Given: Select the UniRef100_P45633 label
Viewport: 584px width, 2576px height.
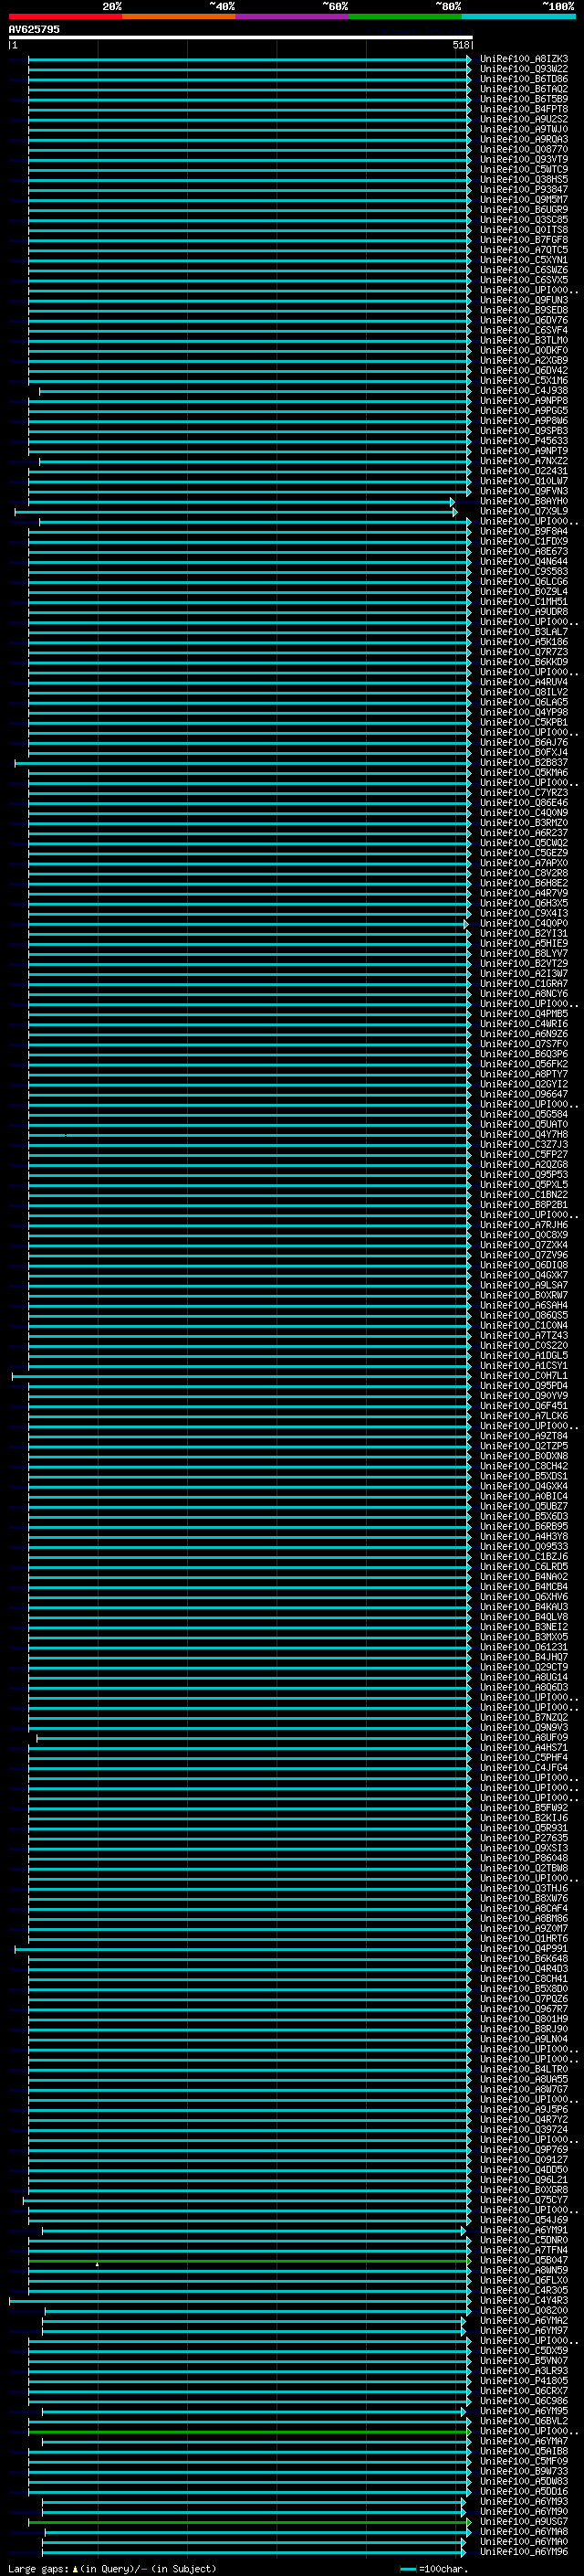Looking at the screenshot, I should [524, 441].
